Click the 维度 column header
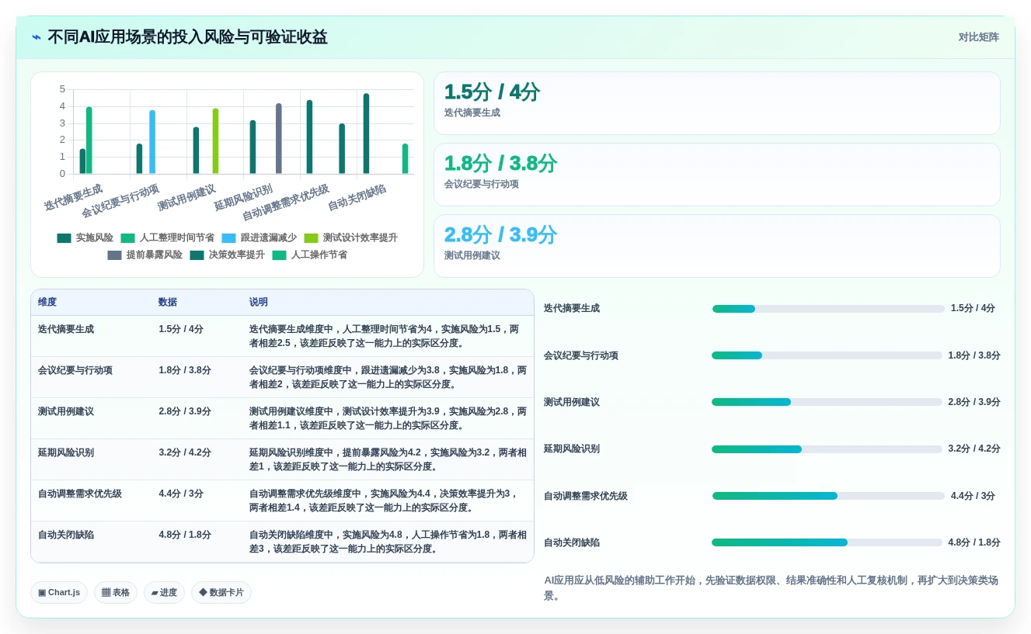The image size is (1031, 634). (47, 303)
